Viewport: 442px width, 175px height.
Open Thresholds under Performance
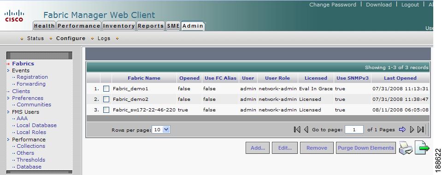(x=31, y=160)
